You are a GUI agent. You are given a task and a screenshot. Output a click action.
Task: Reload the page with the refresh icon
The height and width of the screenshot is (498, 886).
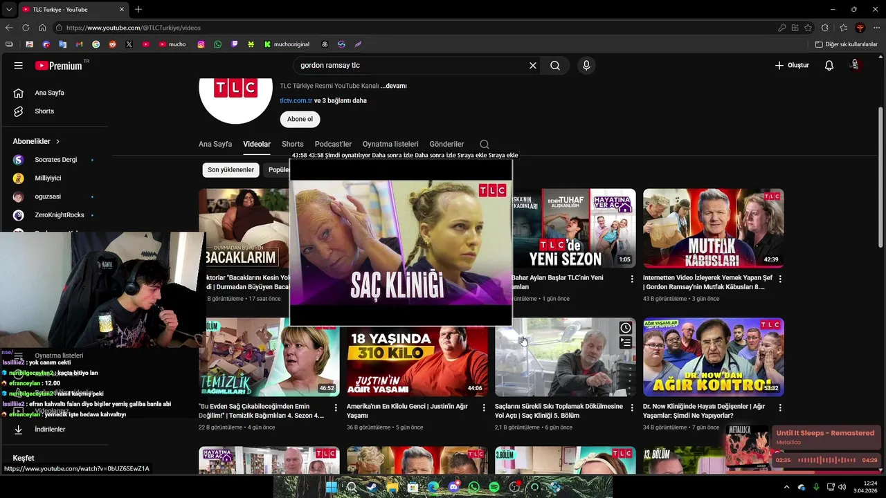(x=26, y=28)
